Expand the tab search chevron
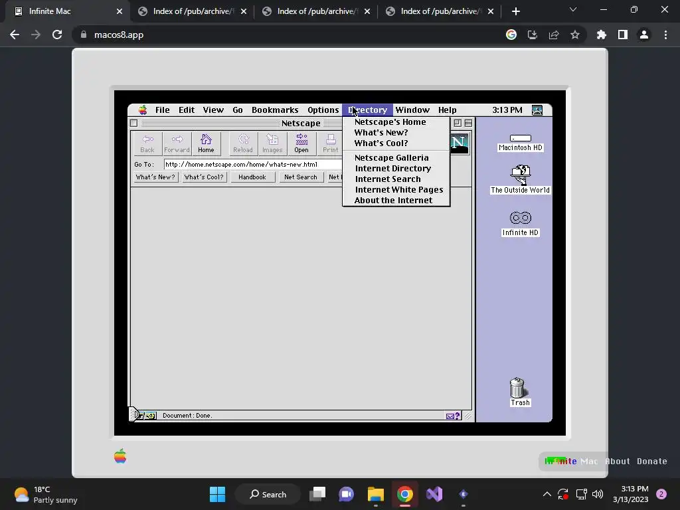 (573, 9)
